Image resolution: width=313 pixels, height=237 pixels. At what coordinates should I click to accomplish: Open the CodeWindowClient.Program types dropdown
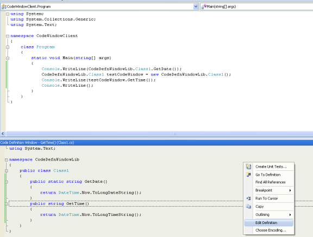(x=196, y=7)
